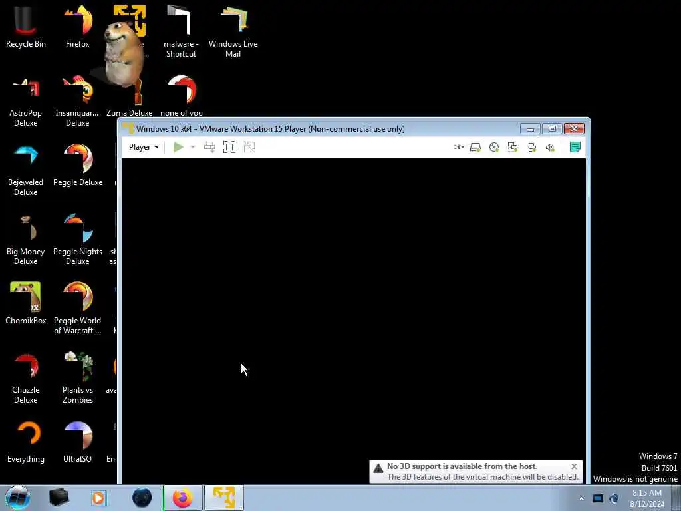Screen dimensions: 681x511
Task: Click the CD/DVD drive device icon
Action: [x=494, y=148]
